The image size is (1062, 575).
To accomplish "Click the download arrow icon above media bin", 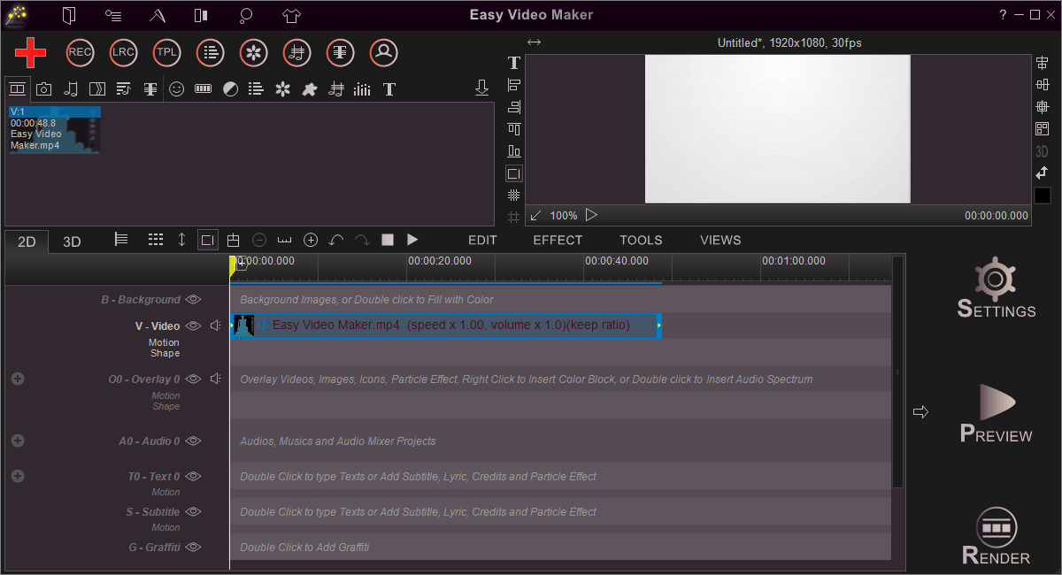I will pos(481,88).
